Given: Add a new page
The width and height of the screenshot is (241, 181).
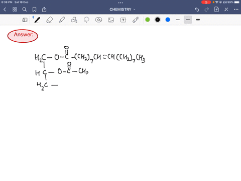Looking at the screenshot, I should tap(216, 10).
